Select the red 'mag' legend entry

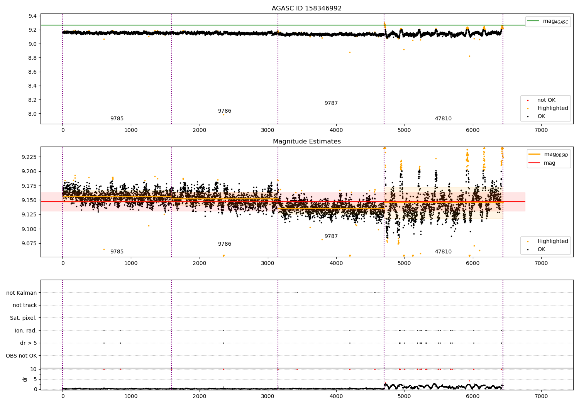(542, 163)
